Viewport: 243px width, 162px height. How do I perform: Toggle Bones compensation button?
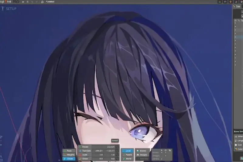click(142, 151)
